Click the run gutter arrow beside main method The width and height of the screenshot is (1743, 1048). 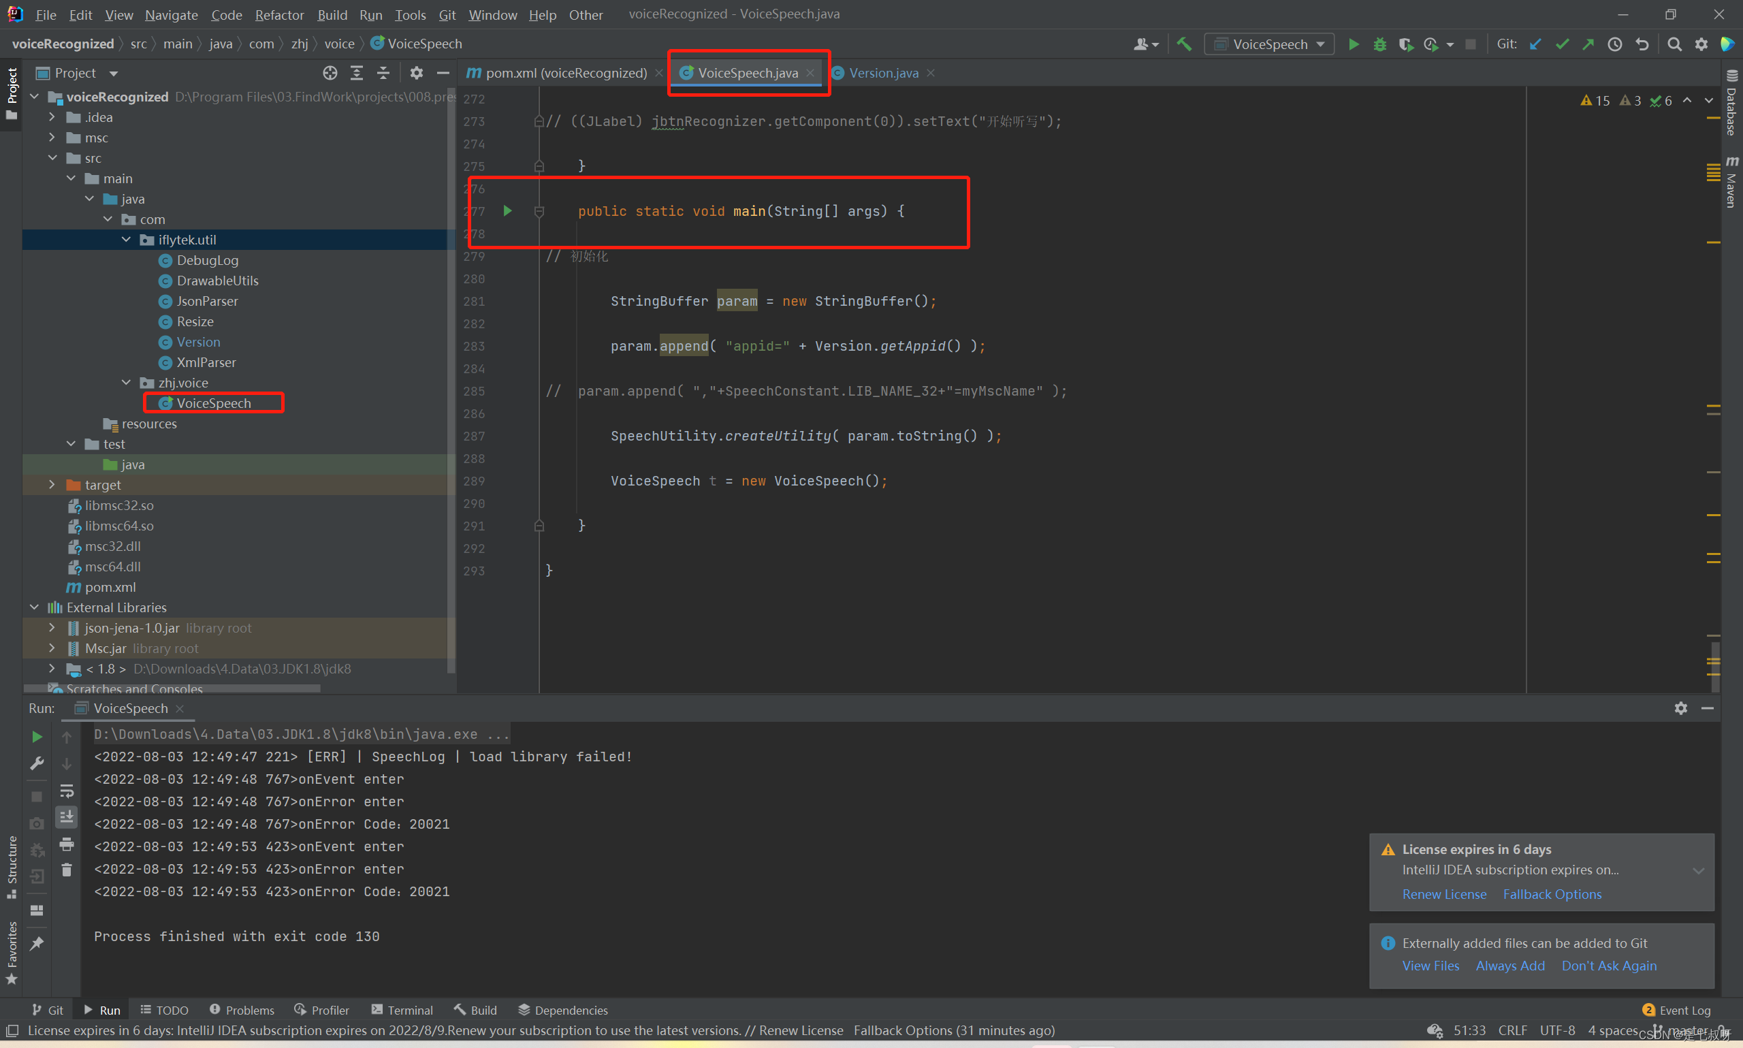(507, 211)
